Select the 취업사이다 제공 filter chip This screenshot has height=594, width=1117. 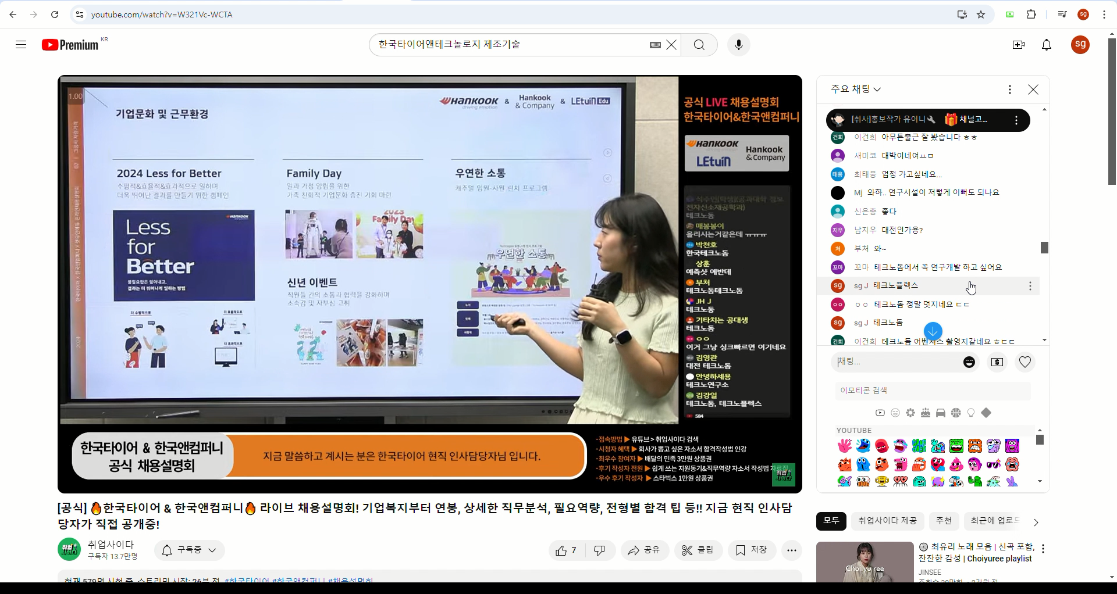(887, 521)
